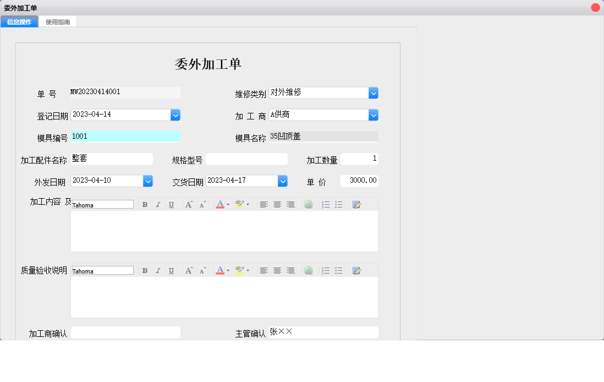Apply numbered list in the 质量验收说明 editor

pos(325,270)
